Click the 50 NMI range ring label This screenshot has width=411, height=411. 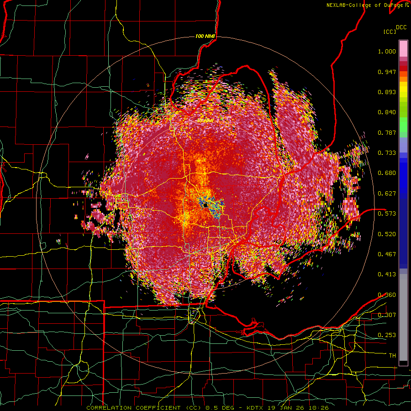[205, 121]
